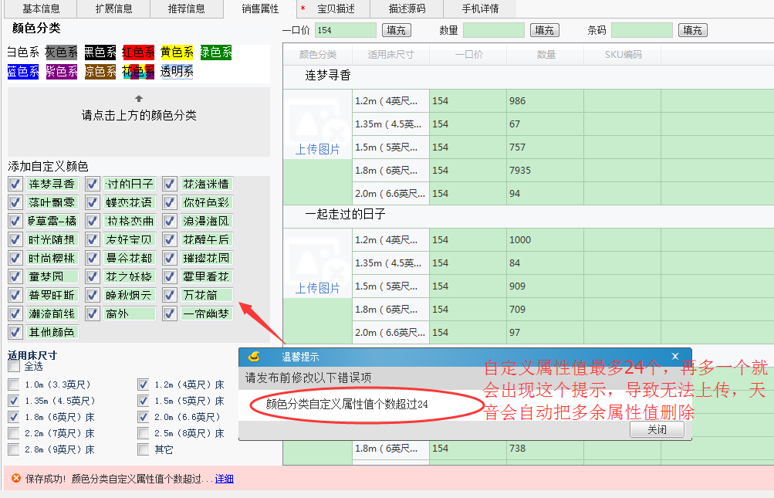Go to the 手机详情 tab

pyautogui.click(x=480, y=8)
